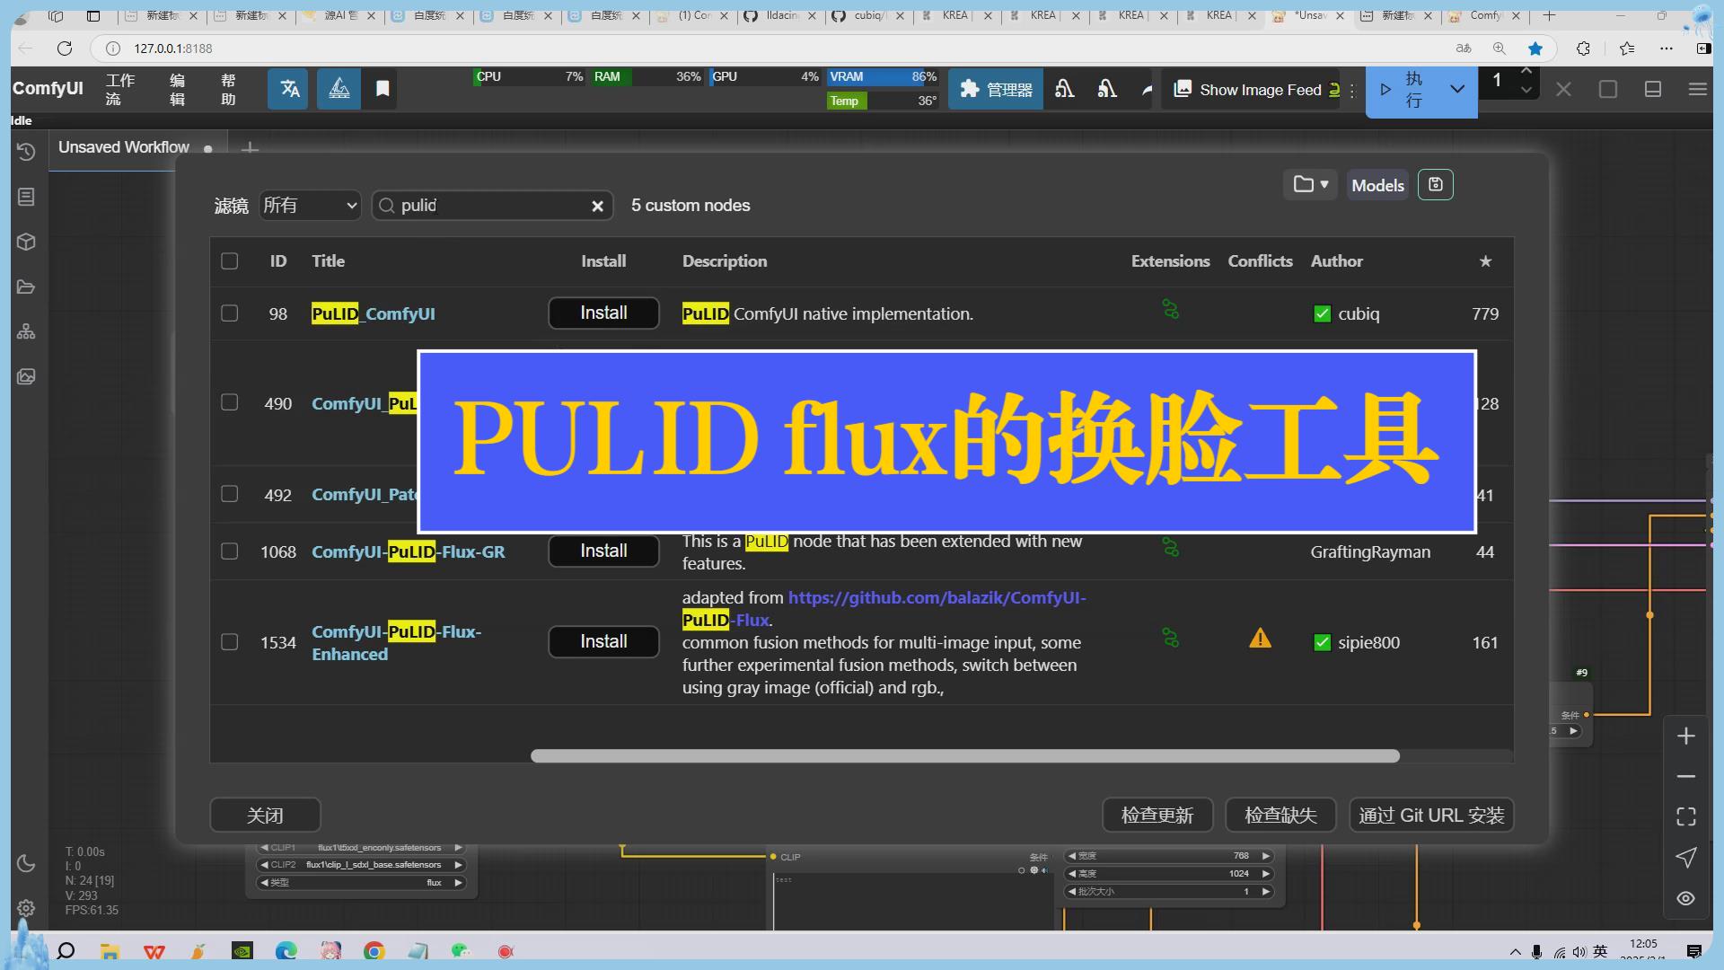Open Chrome from the Windows taskbar

pos(374,951)
